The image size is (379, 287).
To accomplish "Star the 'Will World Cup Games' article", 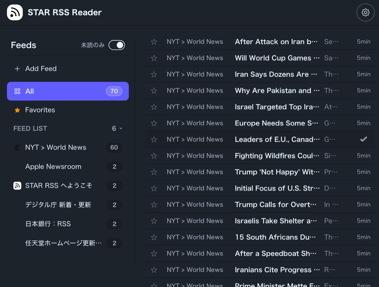I will [154, 58].
